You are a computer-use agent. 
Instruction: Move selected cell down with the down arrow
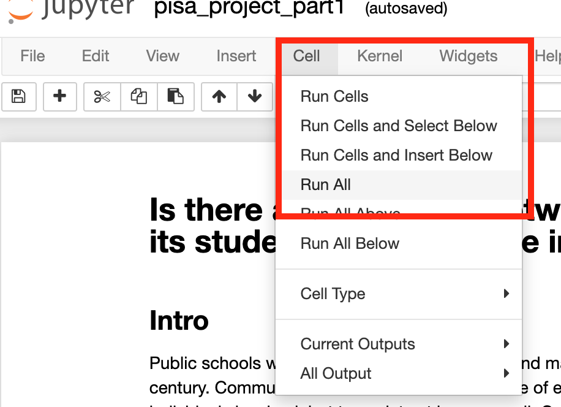coord(255,97)
